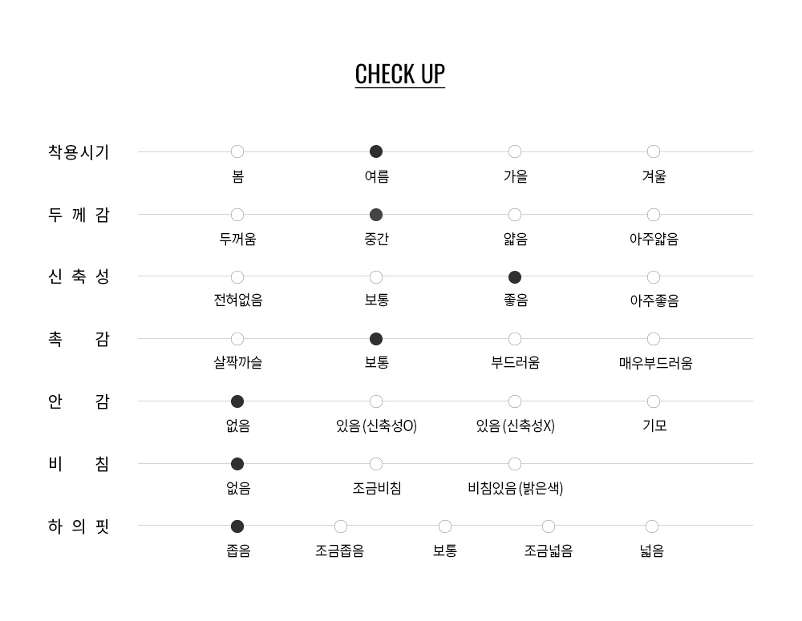Choose 아주좋음 elasticity circle

(653, 277)
